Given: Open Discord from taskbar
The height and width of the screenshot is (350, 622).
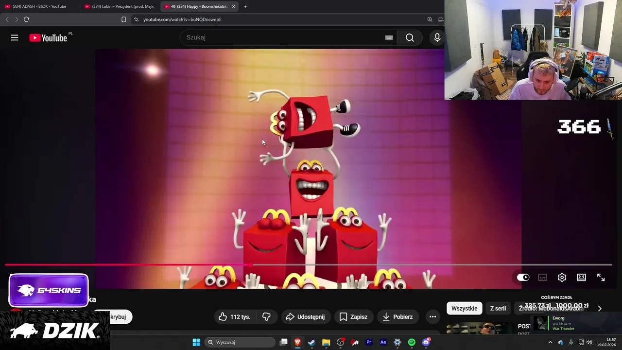Looking at the screenshot, I should point(426,342).
